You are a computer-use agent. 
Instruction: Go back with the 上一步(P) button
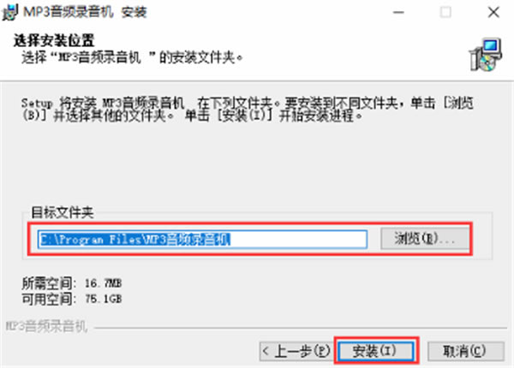coord(296,351)
